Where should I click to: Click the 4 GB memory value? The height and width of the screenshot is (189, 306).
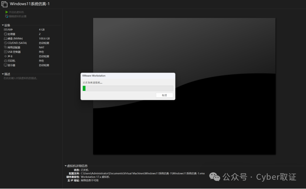(x=42, y=30)
